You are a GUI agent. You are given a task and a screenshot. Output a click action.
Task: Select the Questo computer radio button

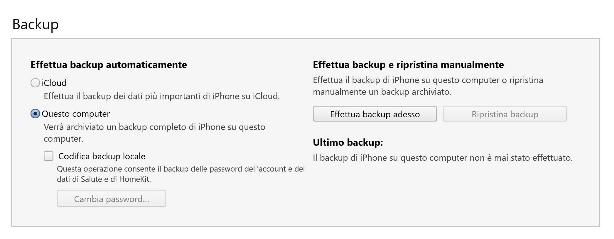(35, 114)
